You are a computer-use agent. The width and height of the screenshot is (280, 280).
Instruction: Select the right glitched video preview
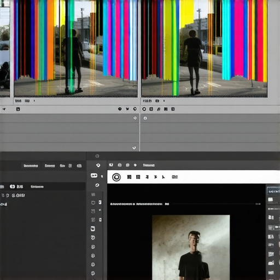[205, 48]
